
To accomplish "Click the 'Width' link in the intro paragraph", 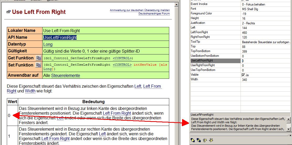I will pos(30,91).
